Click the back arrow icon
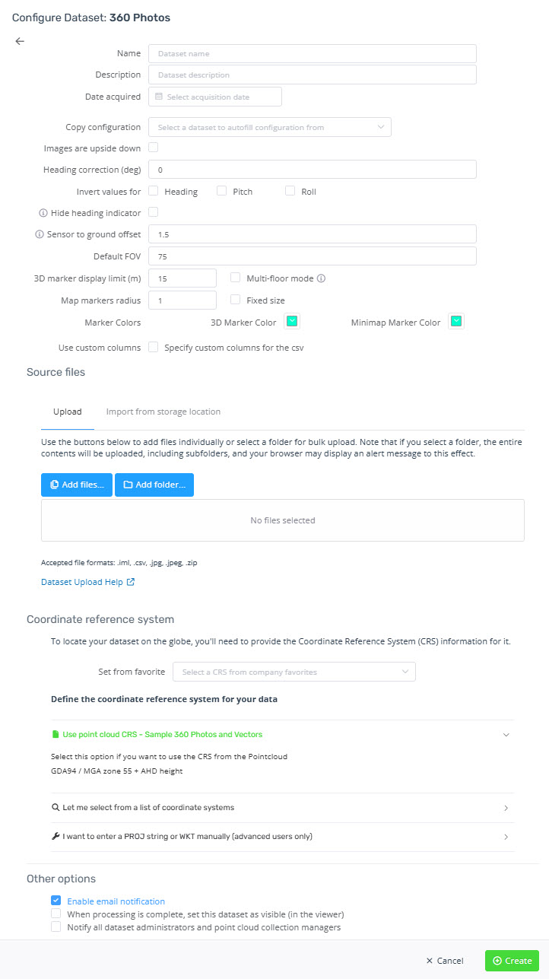Image resolution: width=549 pixels, height=979 pixels. click(x=20, y=41)
